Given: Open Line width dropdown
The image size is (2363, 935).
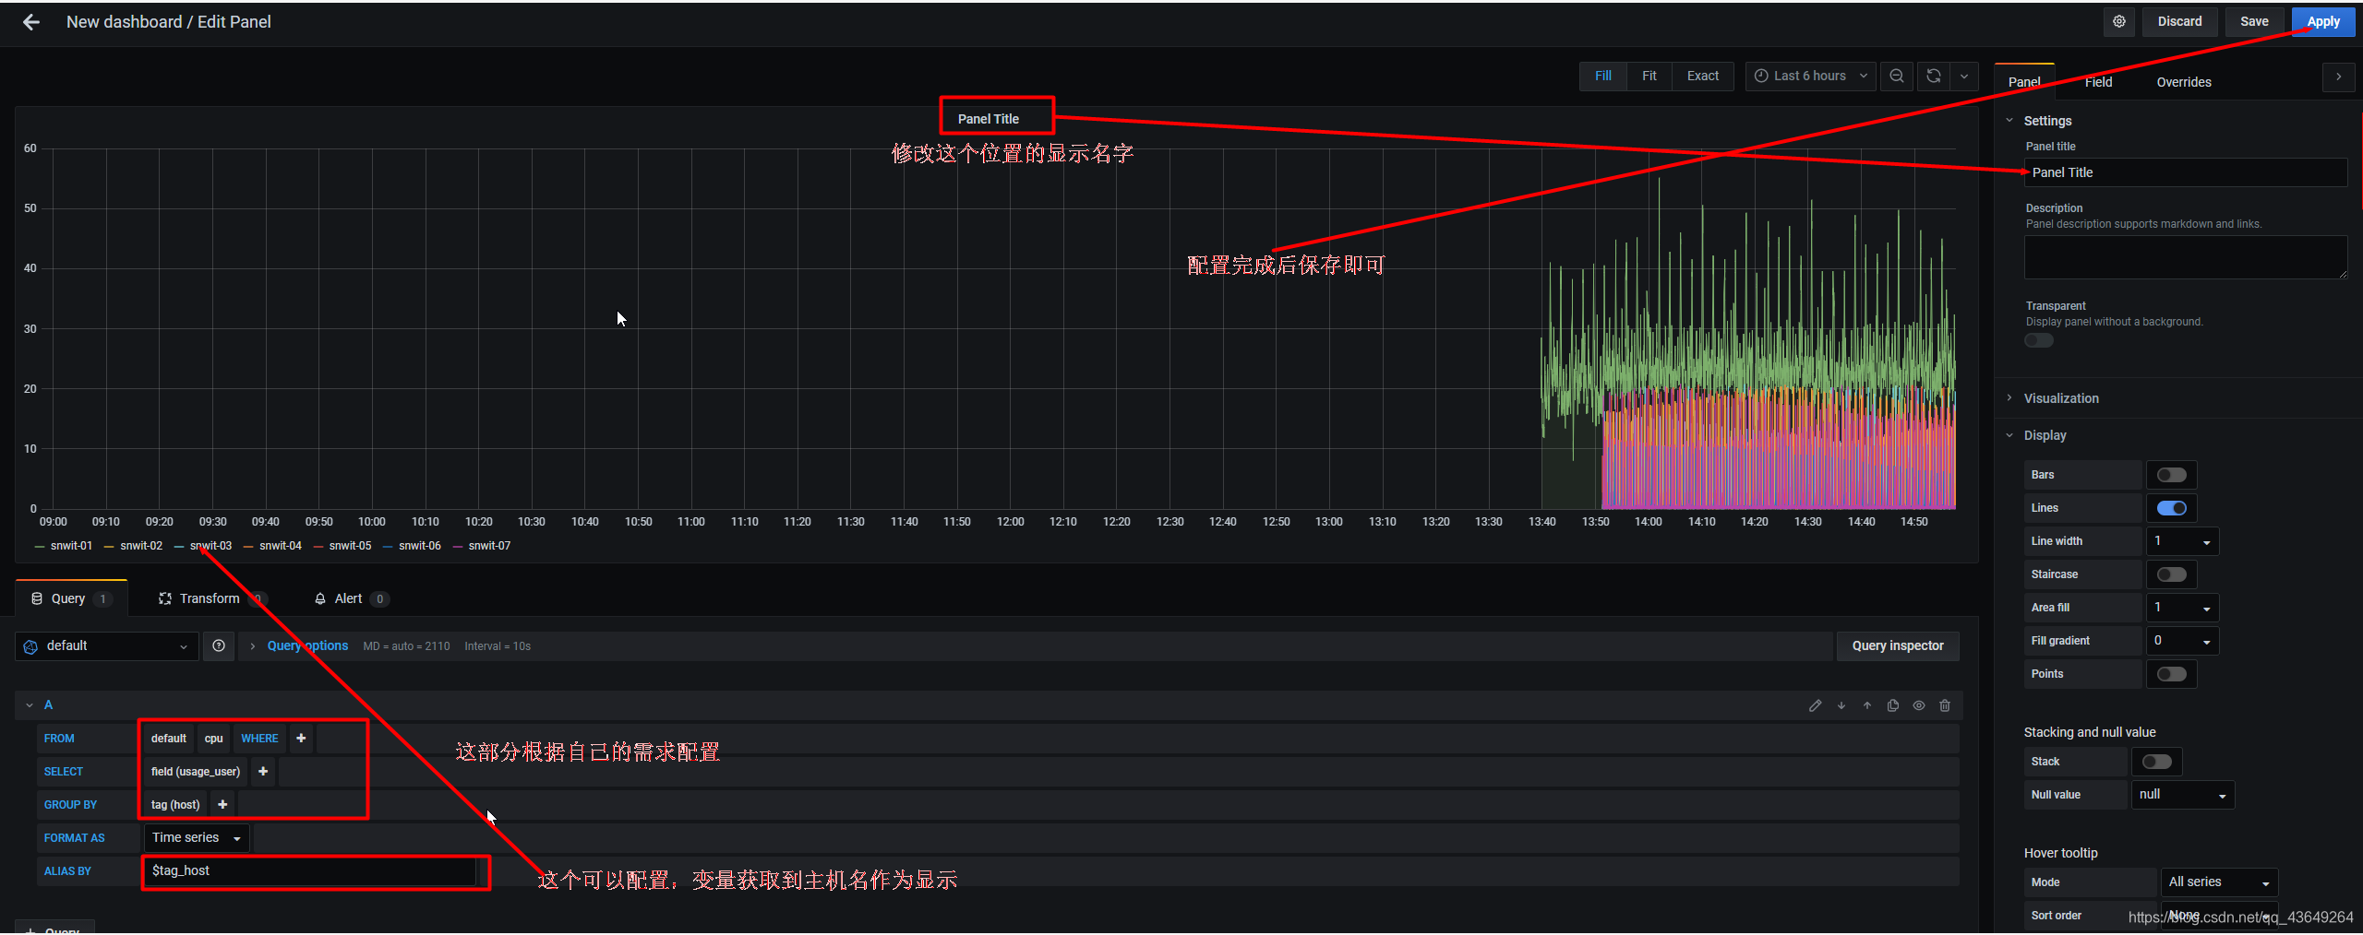Looking at the screenshot, I should tap(2182, 541).
